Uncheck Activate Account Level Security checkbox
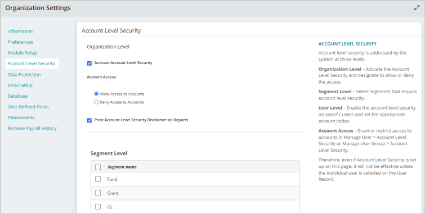The image size is (425, 214). tap(89, 63)
